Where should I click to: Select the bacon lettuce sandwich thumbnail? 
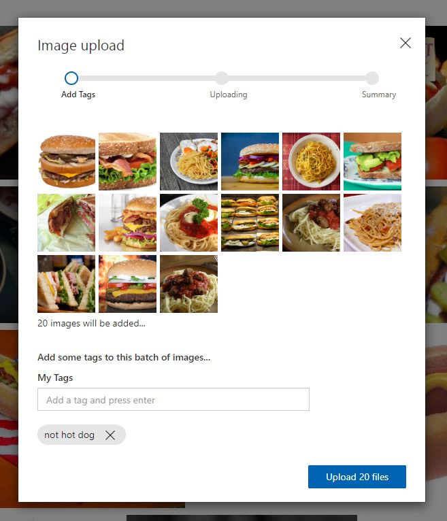click(128, 161)
